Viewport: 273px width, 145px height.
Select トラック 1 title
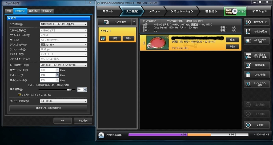(x=106, y=31)
